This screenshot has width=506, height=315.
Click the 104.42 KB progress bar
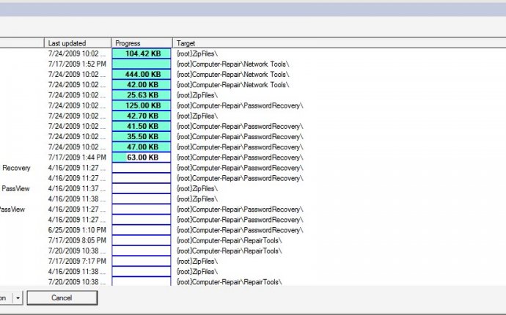pyautogui.click(x=142, y=53)
